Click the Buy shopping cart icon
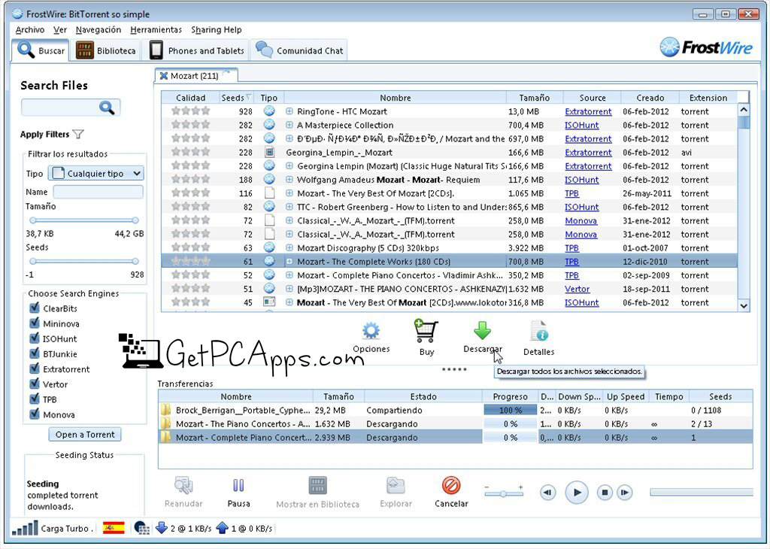This screenshot has height=549, width=770. click(426, 331)
